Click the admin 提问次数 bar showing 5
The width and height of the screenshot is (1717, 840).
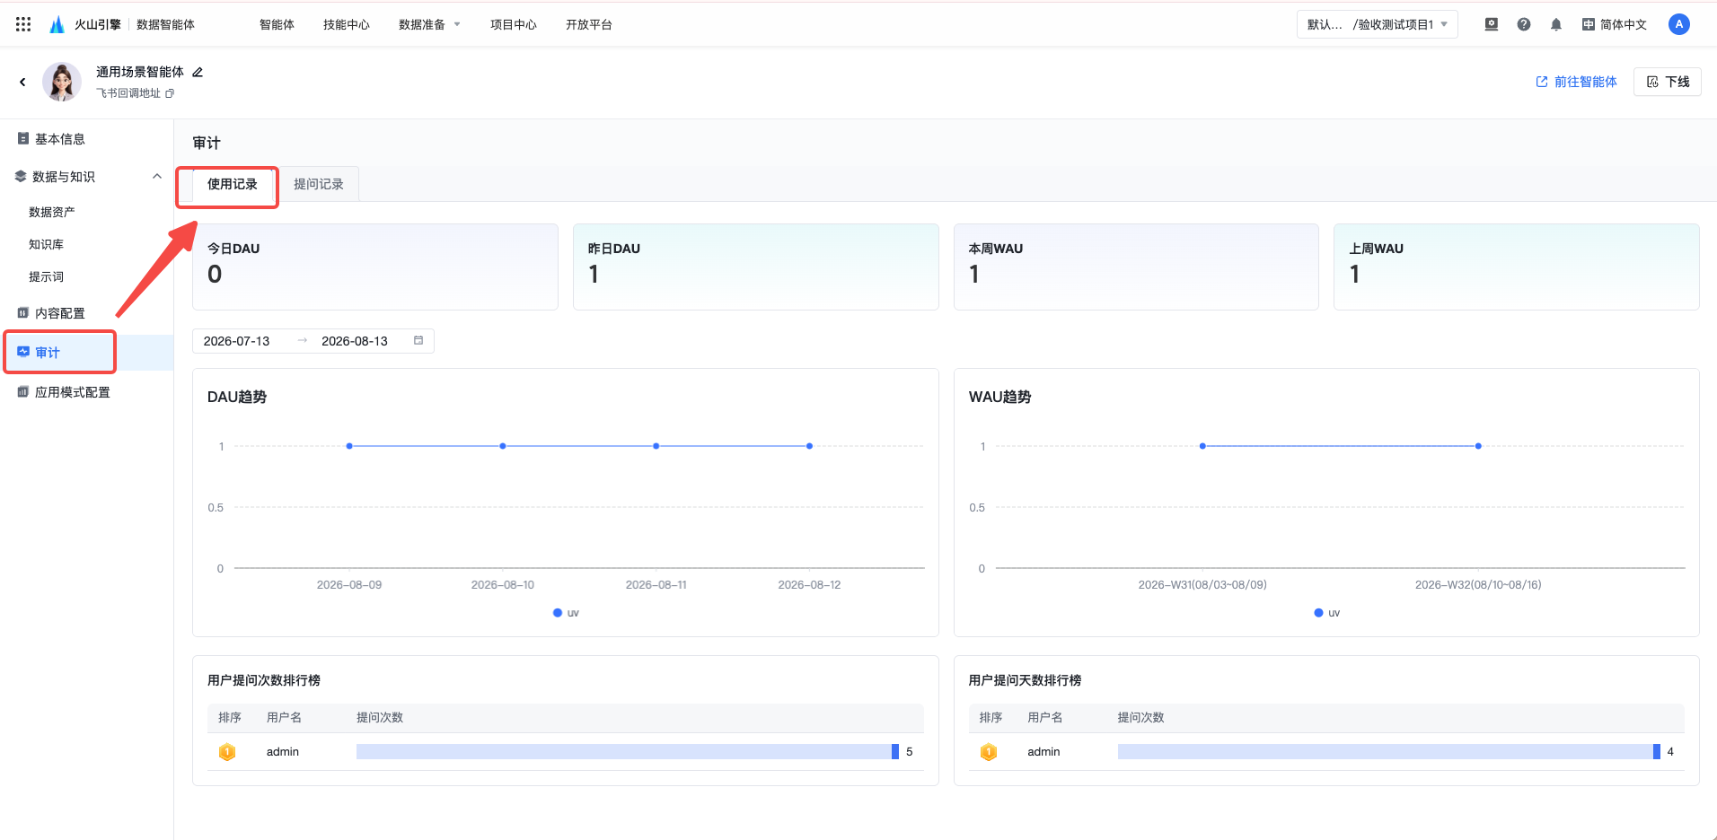pos(627,751)
